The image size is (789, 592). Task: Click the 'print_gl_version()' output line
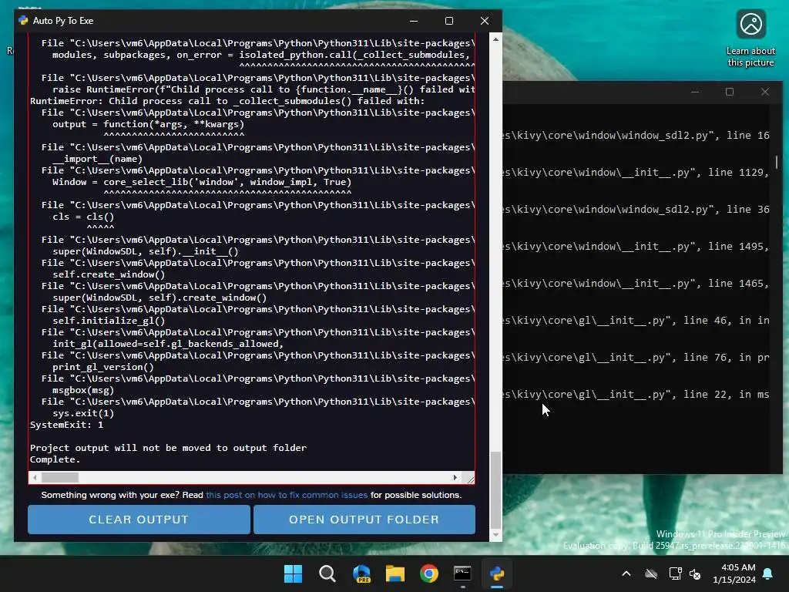[x=103, y=367]
